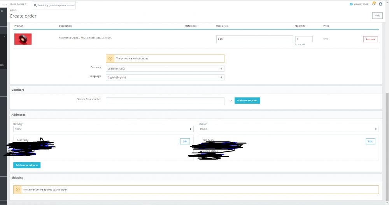Click the warning icon in no carrier alert
This screenshot has width=389, height=205.
pyautogui.click(x=18, y=189)
